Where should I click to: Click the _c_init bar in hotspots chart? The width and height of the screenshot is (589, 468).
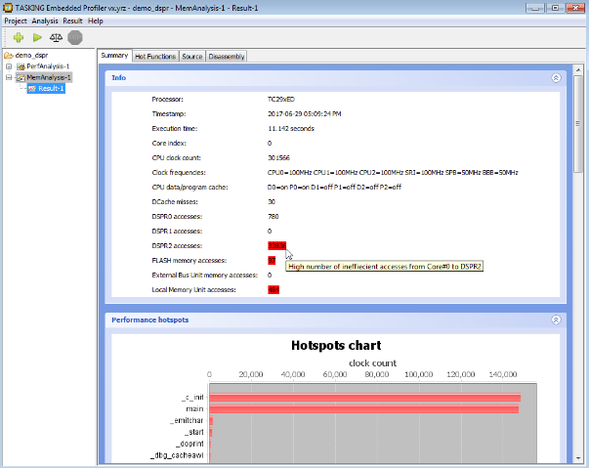tap(364, 398)
